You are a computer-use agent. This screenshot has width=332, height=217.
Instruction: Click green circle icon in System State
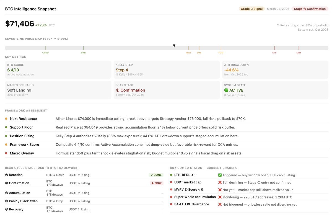click(x=226, y=90)
